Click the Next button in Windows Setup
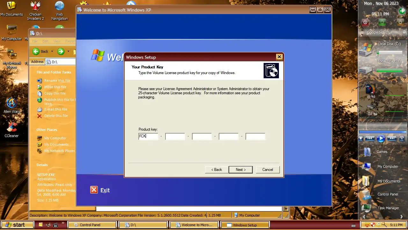The height and width of the screenshot is (230, 408). coord(241,170)
